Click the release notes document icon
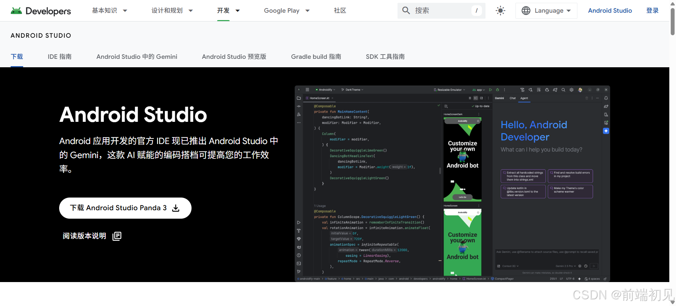676x306 pixels. [x=117, y=236]
